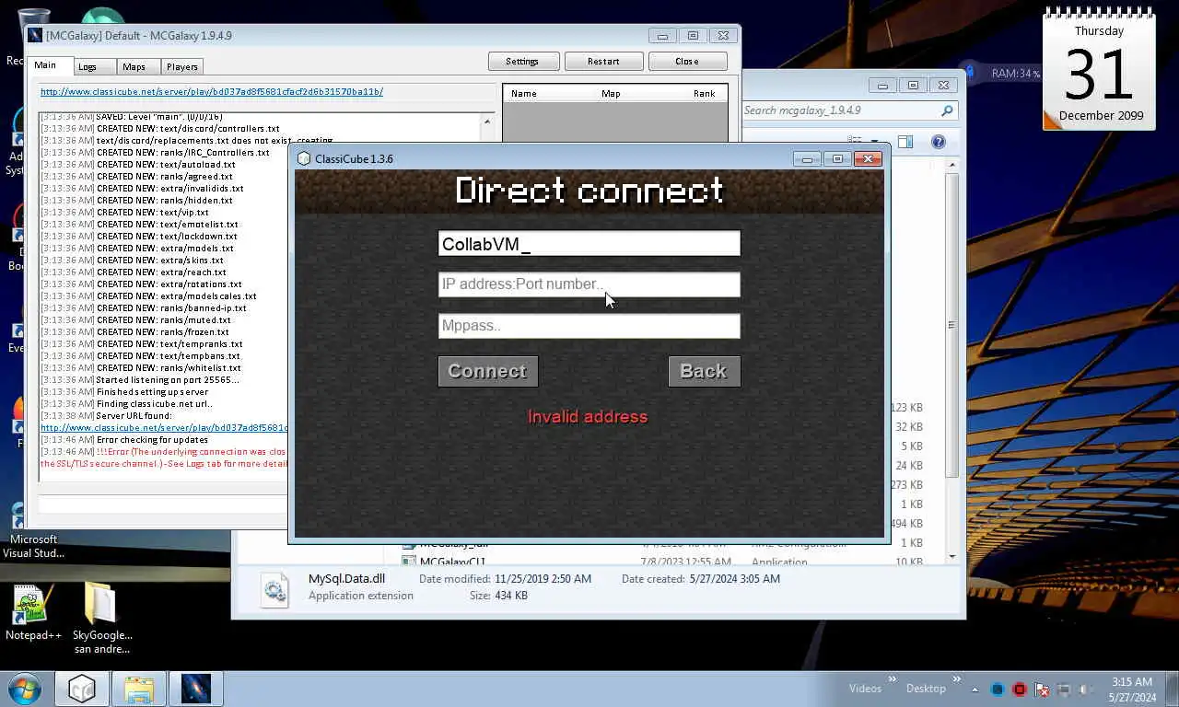The width and height of the screenshot is (1179, 707).
Task: Open the Windows Start menu
Action: point(24,689)
